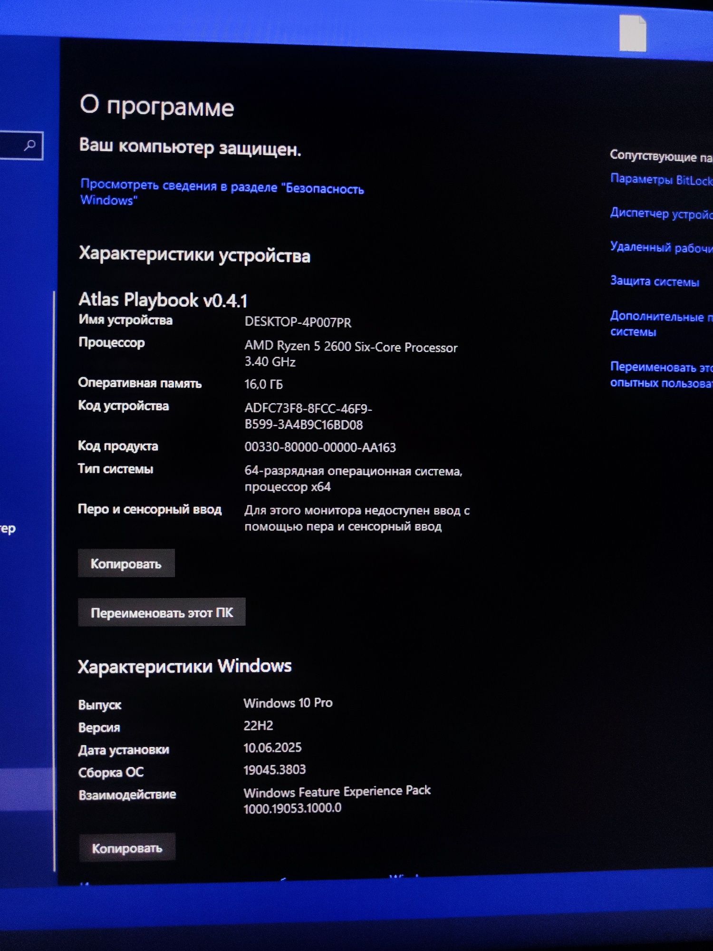Open the Advanced system settings link
The width and height of the screenshot is (713, 951).
(x=661, y=324)
